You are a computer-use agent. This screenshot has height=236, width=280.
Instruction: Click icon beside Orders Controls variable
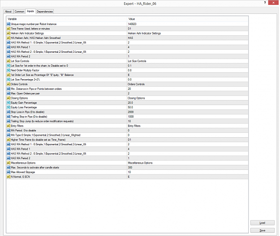coord(9,84)
